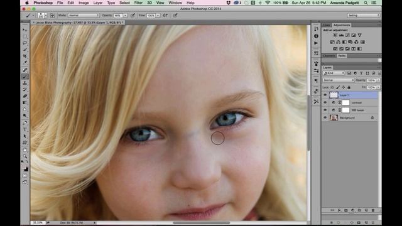Open the Layer menu
Viewport: 402px width, 226px height.
[98, 3]
